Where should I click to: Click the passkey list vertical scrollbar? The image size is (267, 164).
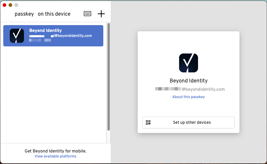pos(109,77)
